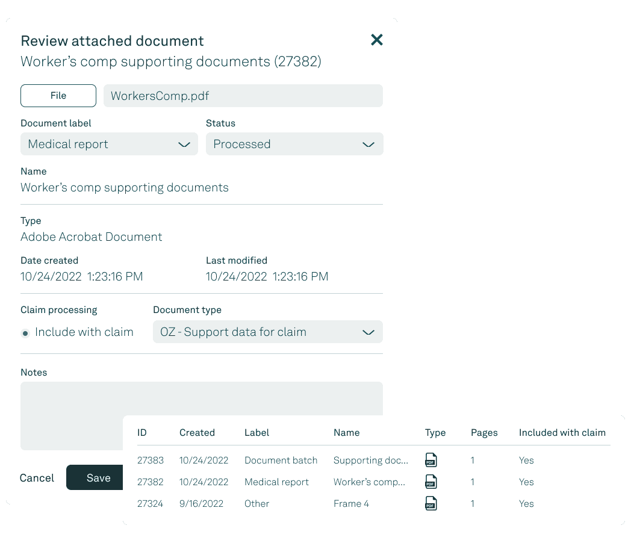Screen dimensions: 631x549
Task: Select the Medical report row in the table
Action: tap(276, 482)
